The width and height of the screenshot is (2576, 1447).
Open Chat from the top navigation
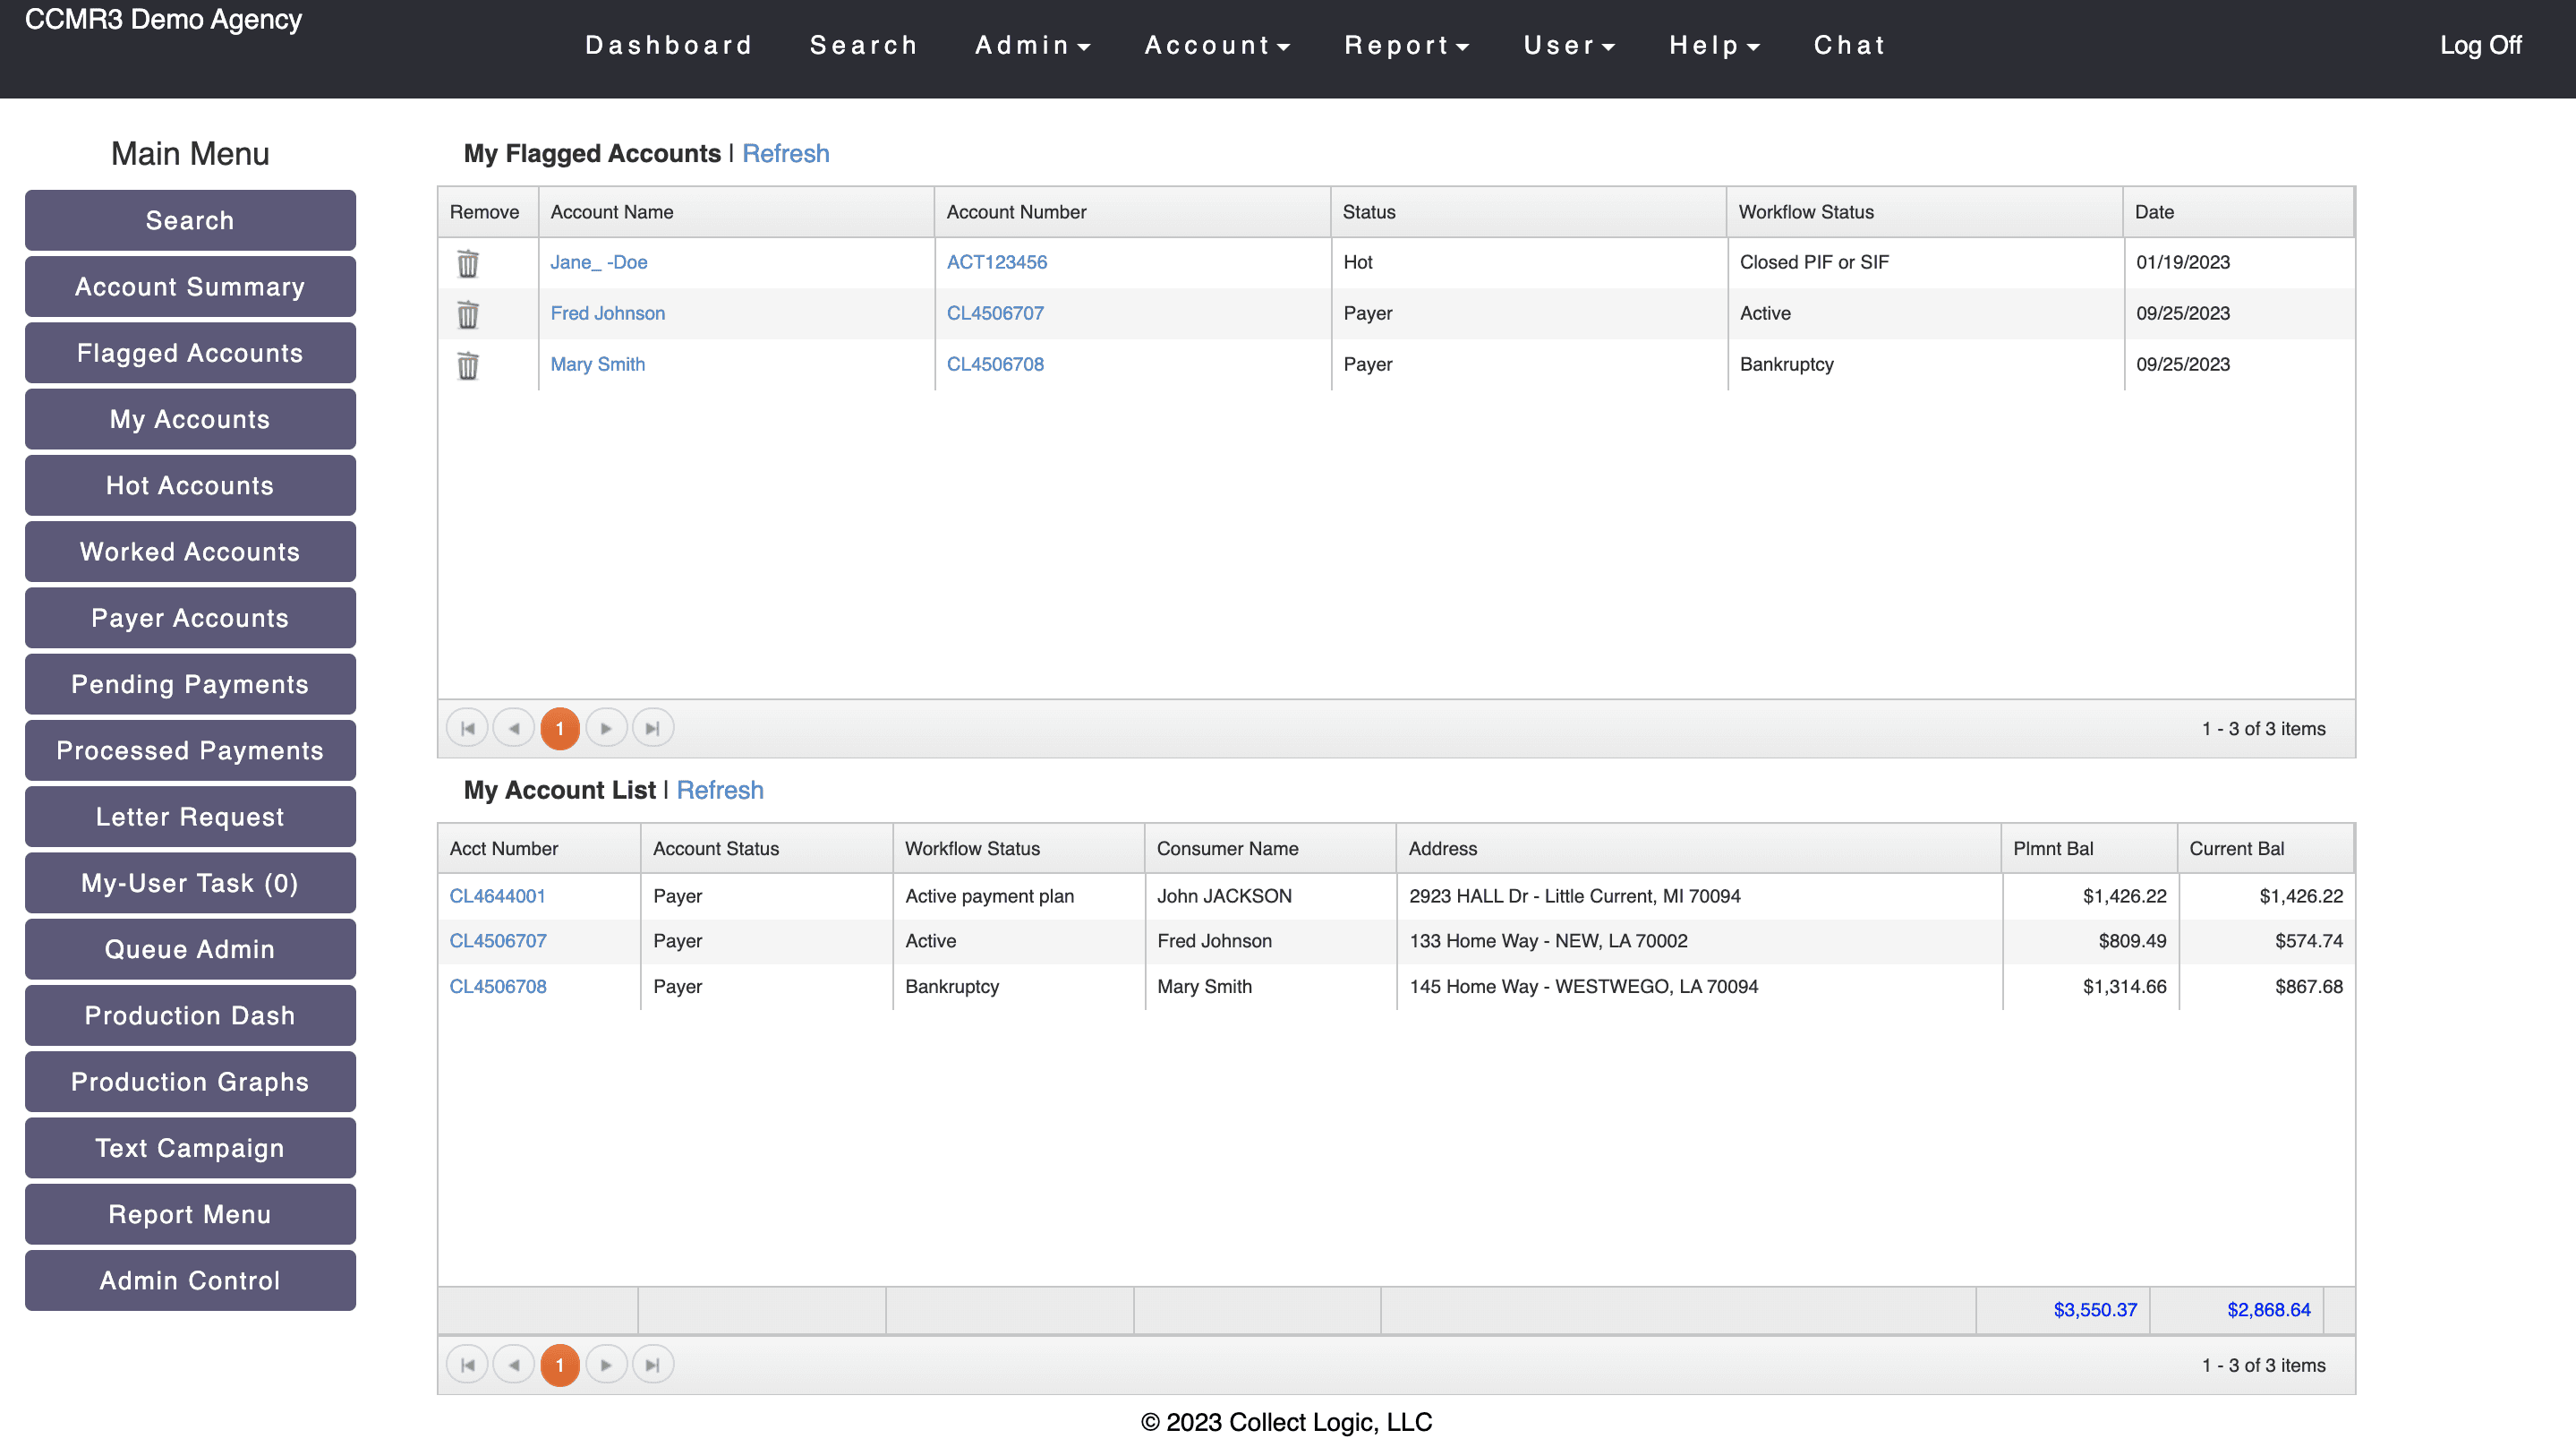coord(1849,46)
